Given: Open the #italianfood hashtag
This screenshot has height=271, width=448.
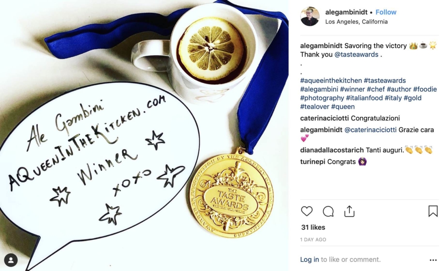Looking at the screenshot, I should [x=364, y=98].
